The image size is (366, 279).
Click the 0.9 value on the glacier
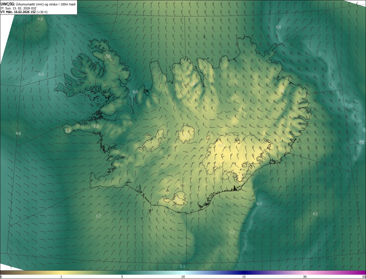pyautogui.click(x=221, y=145)
